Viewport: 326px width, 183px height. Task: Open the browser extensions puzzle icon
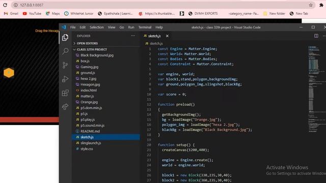pyautogui.click(x=321, y=5)
